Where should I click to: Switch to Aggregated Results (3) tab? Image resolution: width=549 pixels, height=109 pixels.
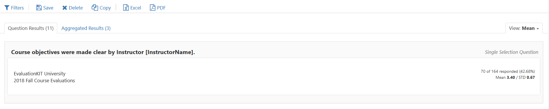pos(86,28)
